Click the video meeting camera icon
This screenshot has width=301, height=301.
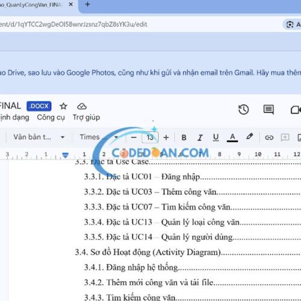pos(296,110)
